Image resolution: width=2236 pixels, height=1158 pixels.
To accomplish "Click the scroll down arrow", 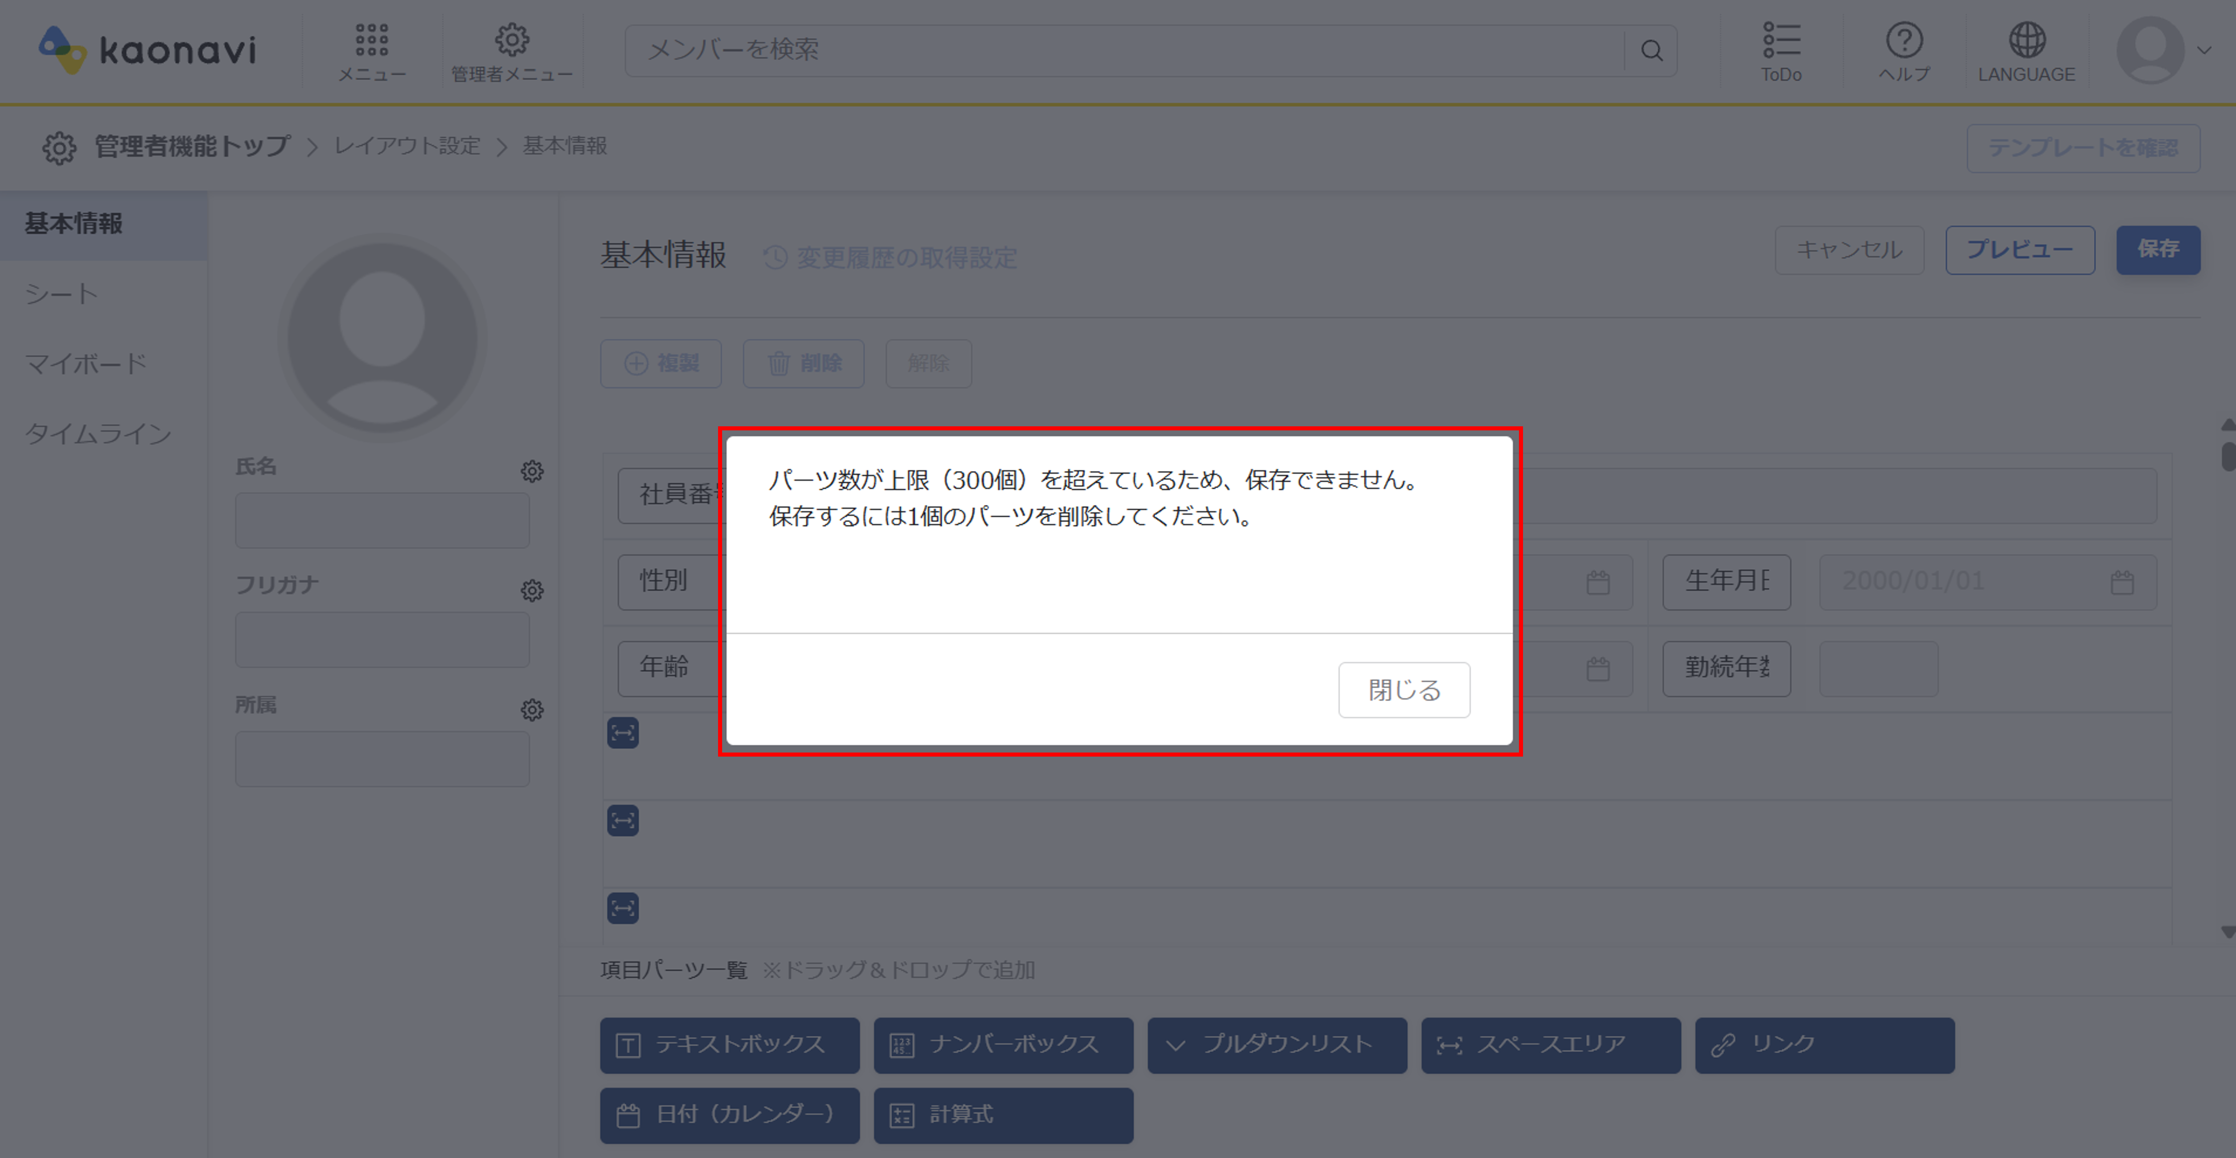I will pyautogui.click(x=2228, y=932).
